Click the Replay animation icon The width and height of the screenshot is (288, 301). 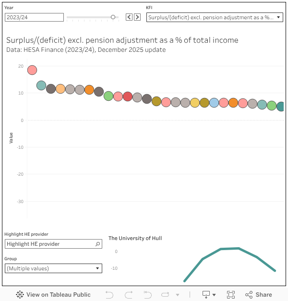coord(166,295)
